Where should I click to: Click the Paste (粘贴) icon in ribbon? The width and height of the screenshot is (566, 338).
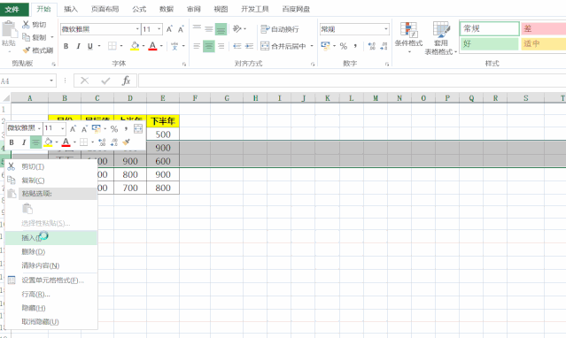point(9,29)
